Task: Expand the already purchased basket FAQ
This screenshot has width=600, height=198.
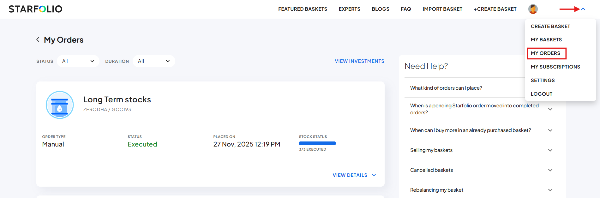Action: point(550,130)
